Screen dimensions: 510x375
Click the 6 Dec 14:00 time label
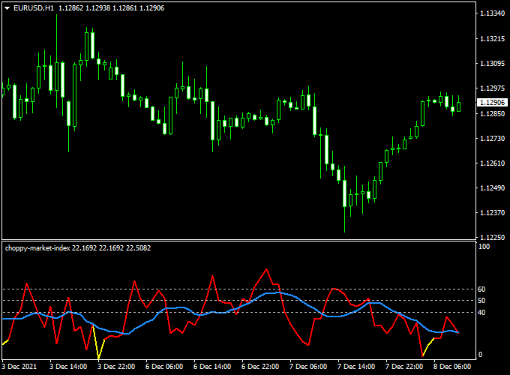click(x=212, y=367)
